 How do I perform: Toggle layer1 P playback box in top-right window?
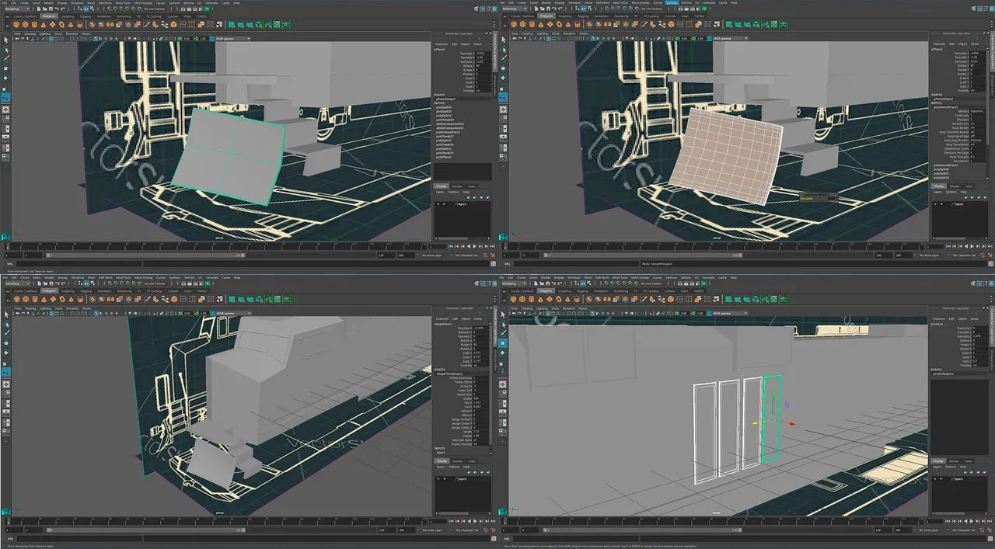click(941, 204)
